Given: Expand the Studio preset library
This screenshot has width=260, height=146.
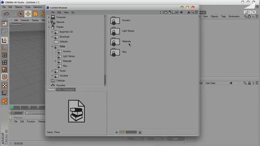Looking at the screenshot, I should [52, 71].
